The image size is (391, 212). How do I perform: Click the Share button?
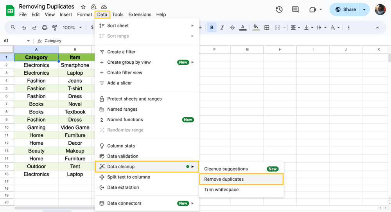[345, 9]
